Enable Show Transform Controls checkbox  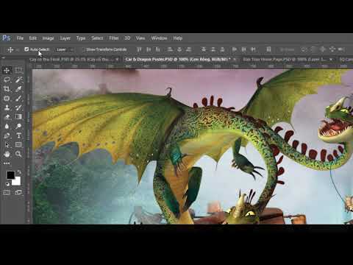[x=83, y=49]
